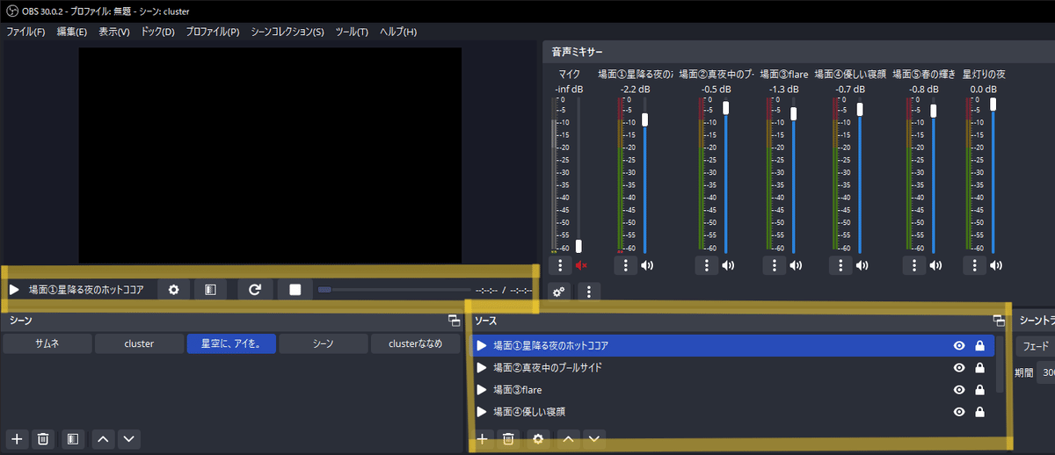Pop out the シーン dock
This screenshot has width=1055, height=455.
point(454,321)
